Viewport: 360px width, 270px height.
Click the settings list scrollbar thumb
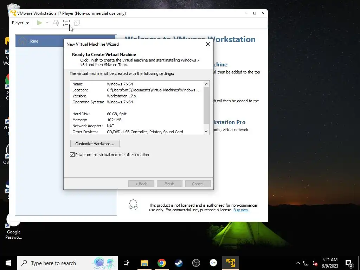click(206, 105)
